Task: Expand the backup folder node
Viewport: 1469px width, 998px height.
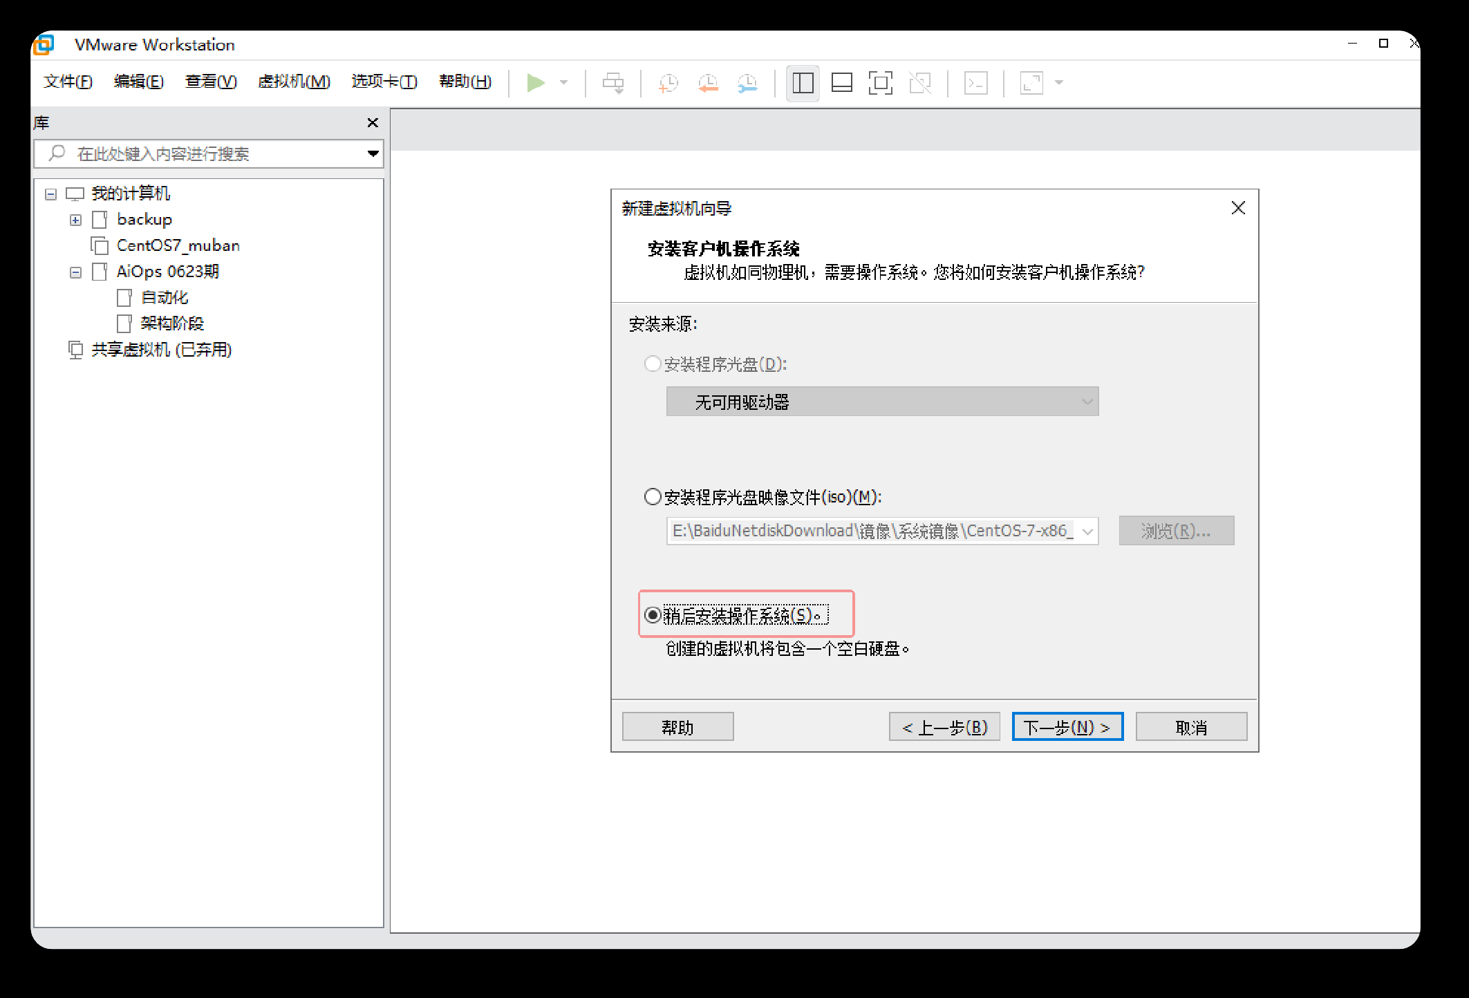Action: click(76, 220)
